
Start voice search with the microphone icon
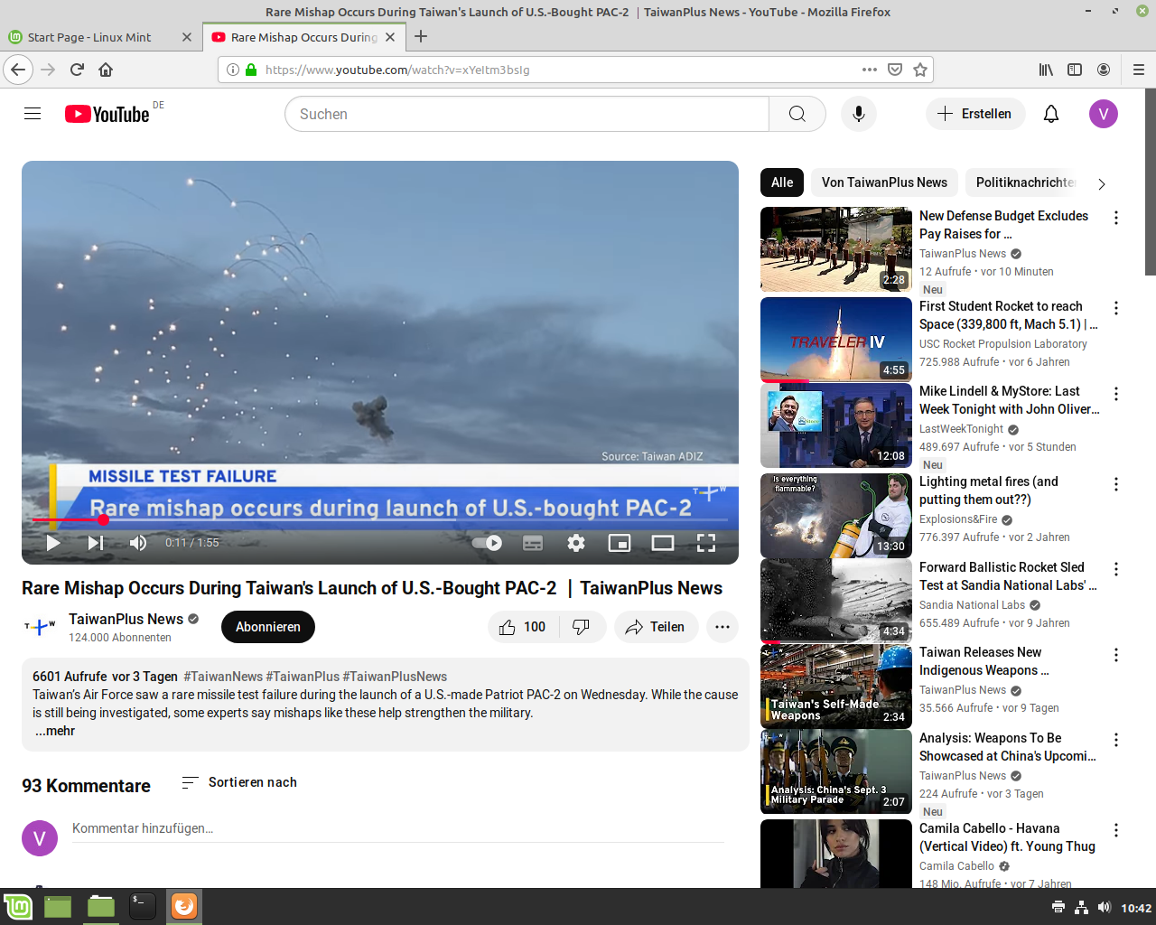tap(858, 114)
